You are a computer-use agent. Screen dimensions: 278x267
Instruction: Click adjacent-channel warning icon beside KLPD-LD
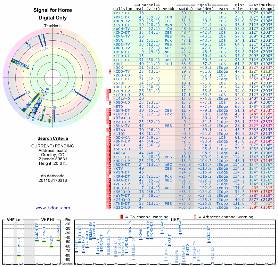click(x=107, y=95)
